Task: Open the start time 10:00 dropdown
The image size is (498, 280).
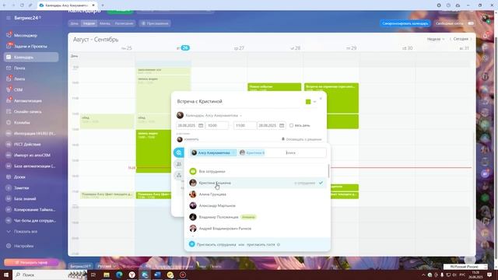Action: point(217,126)
